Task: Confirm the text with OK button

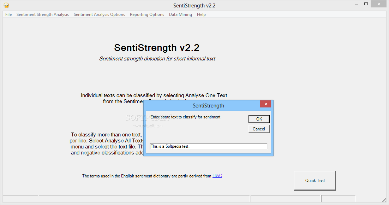Action: pyautogui.click(x=259, y=119)
